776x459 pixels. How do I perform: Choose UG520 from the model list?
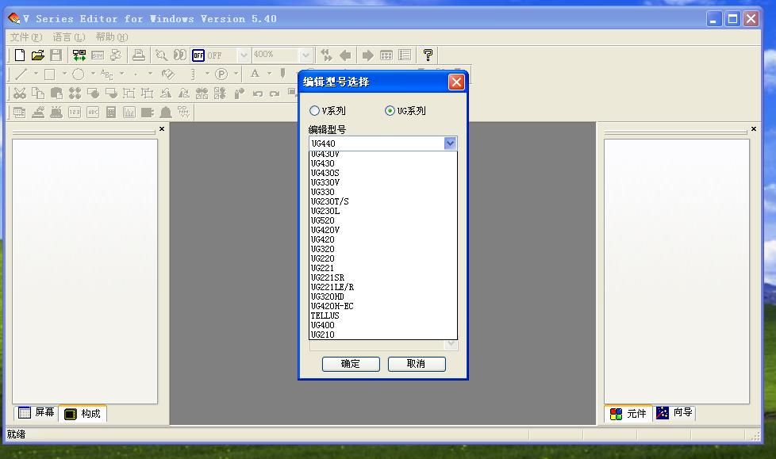pyautogui.click(x=323, y=220)
